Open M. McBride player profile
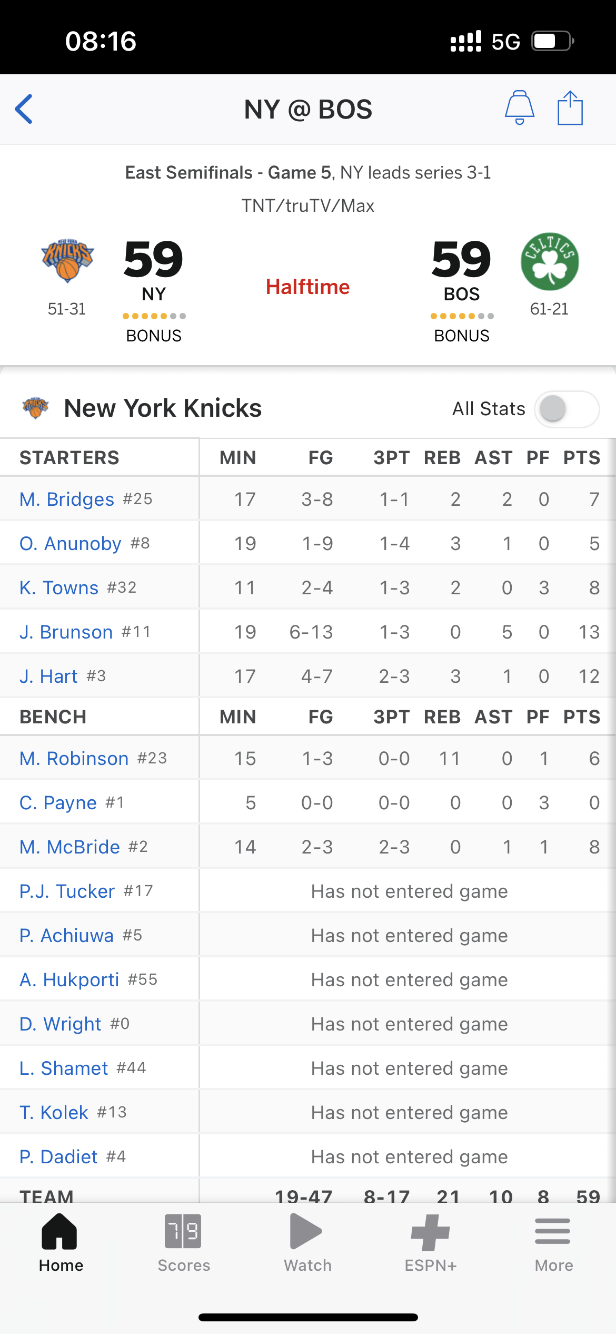 point(70,847)
